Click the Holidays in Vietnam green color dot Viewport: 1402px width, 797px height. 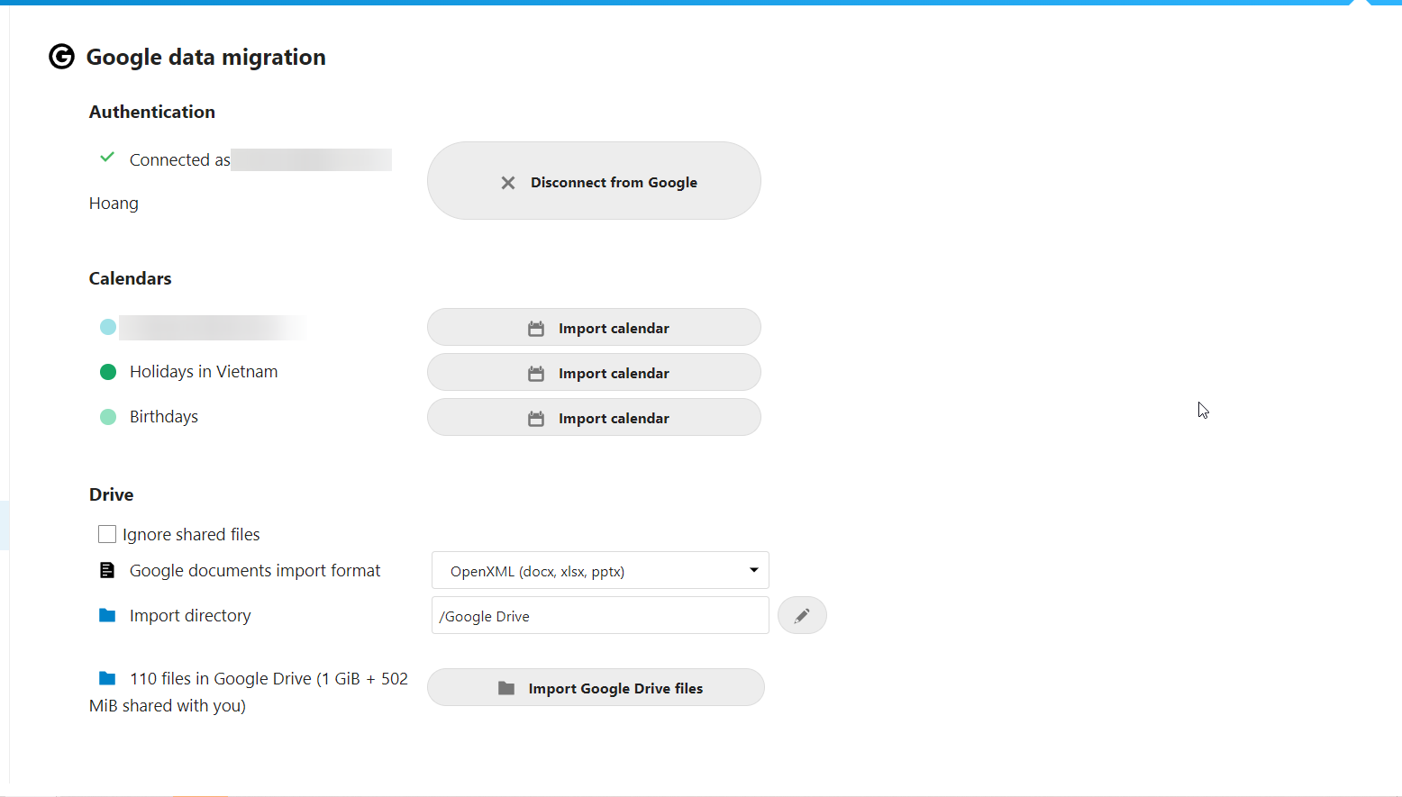[x=108, y=372]
